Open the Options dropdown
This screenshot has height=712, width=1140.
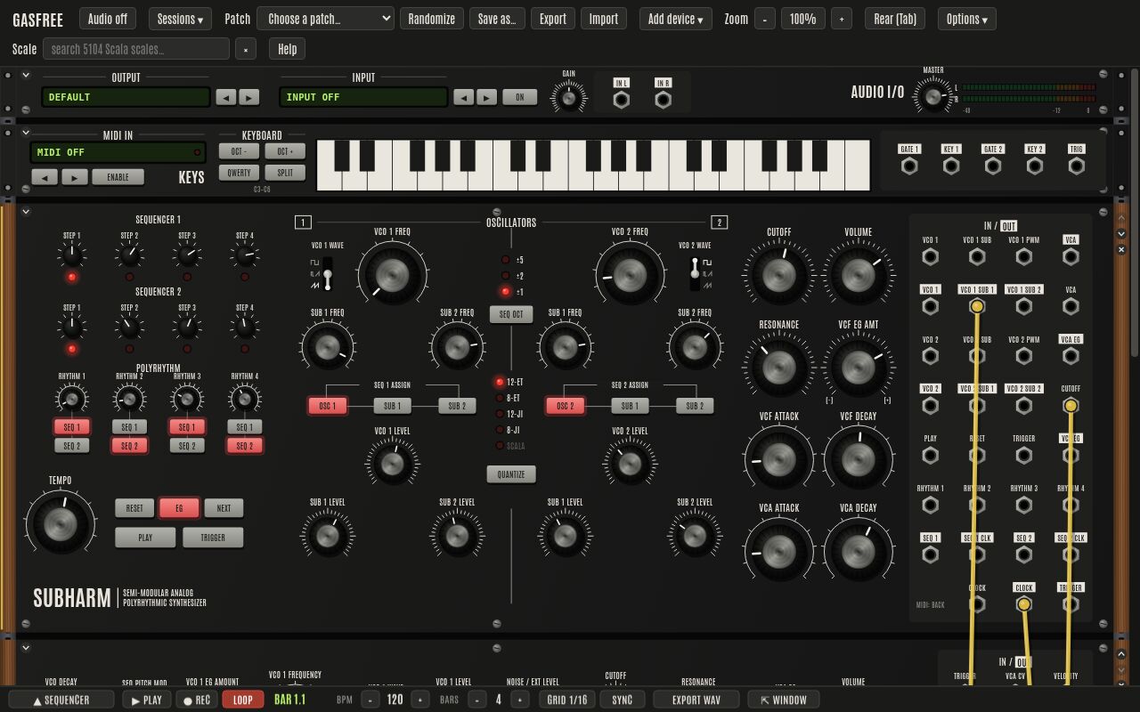click(x=966, y=19)
